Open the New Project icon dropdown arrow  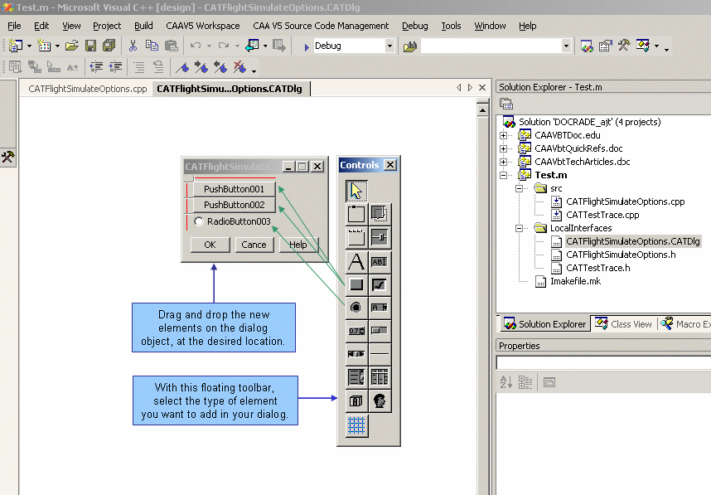(30, 46)
